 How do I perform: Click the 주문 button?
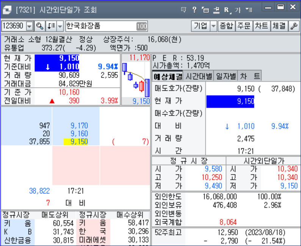point(244,26)
